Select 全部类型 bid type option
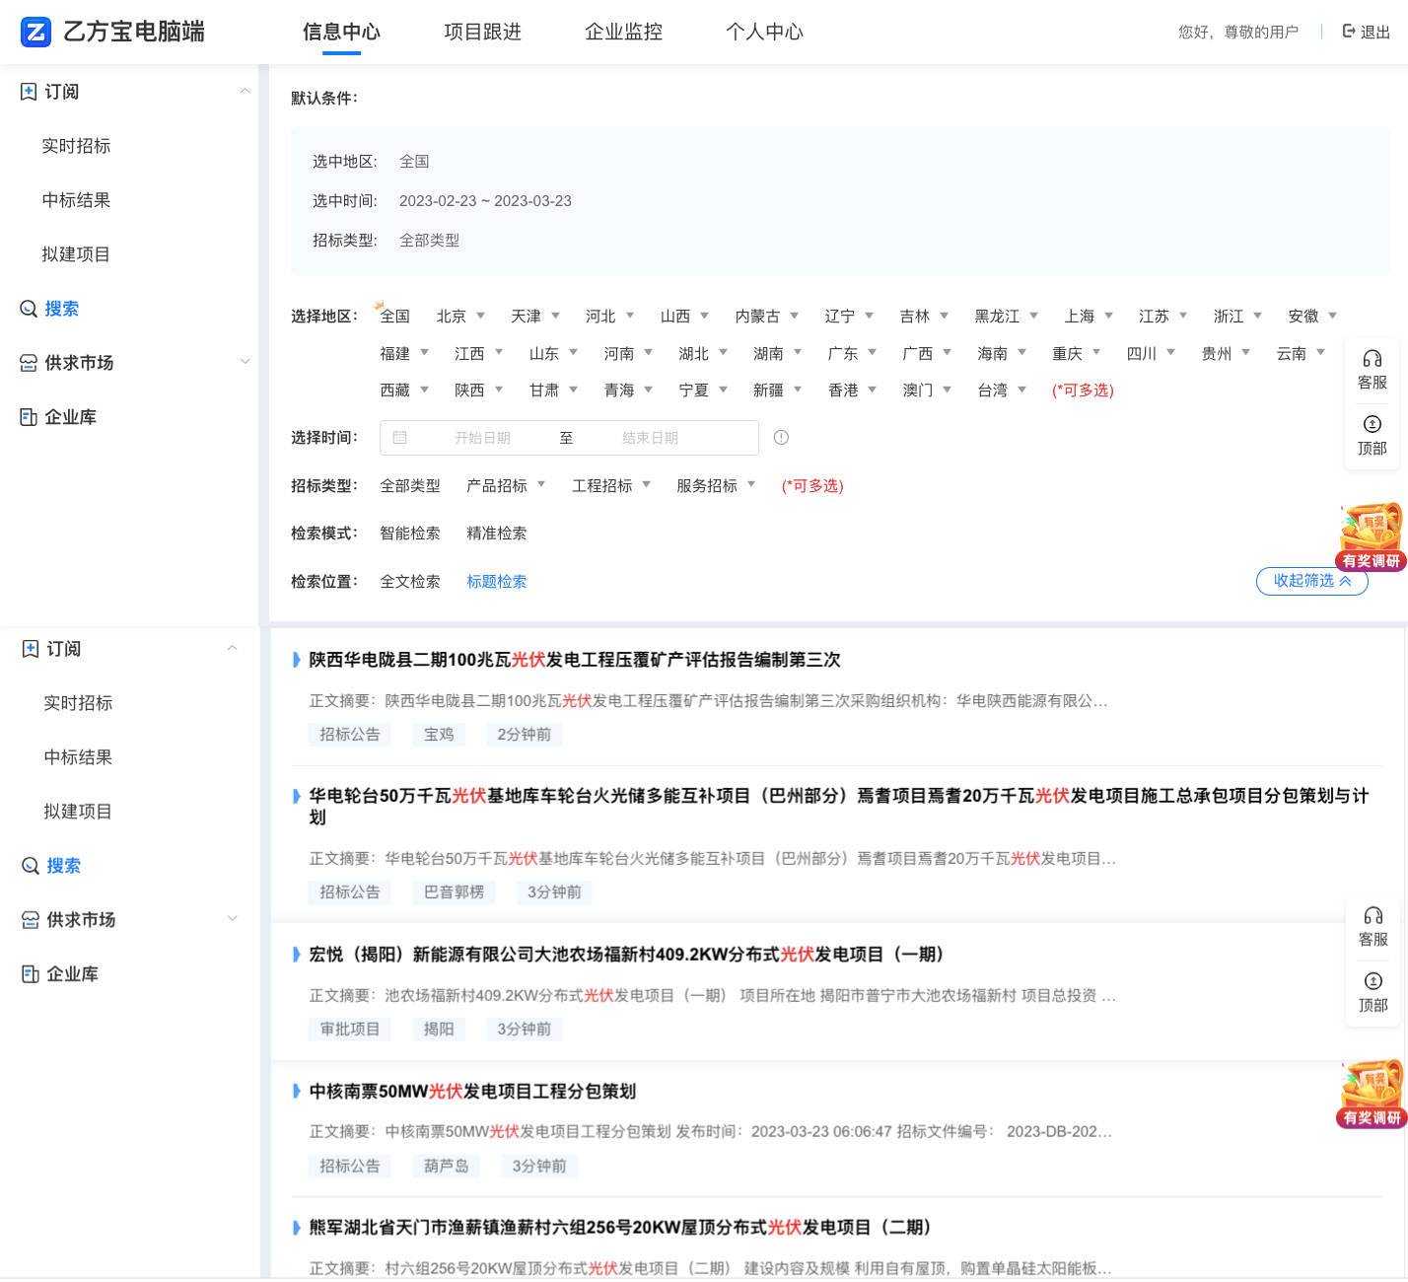The width and height of the screenshot is (1408, 1282). pyautogui.click(x=410, y=486)
